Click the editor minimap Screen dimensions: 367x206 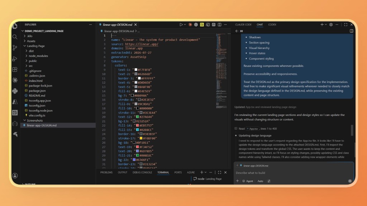pos(221,70)
